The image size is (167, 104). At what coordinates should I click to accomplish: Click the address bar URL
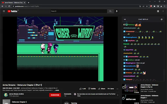point(27,6)
